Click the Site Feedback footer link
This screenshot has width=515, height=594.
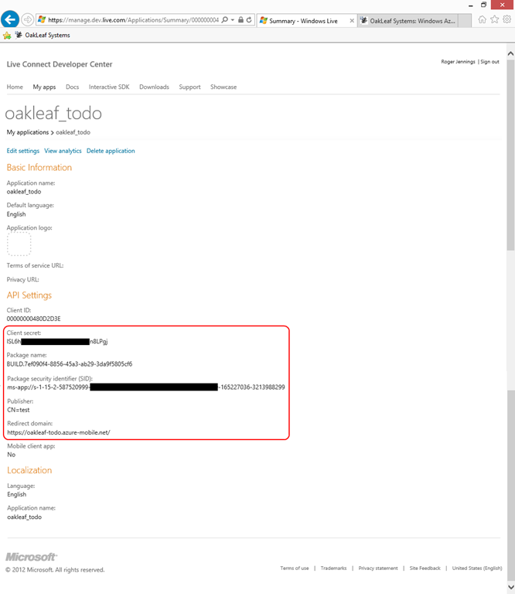pos(425,568)
